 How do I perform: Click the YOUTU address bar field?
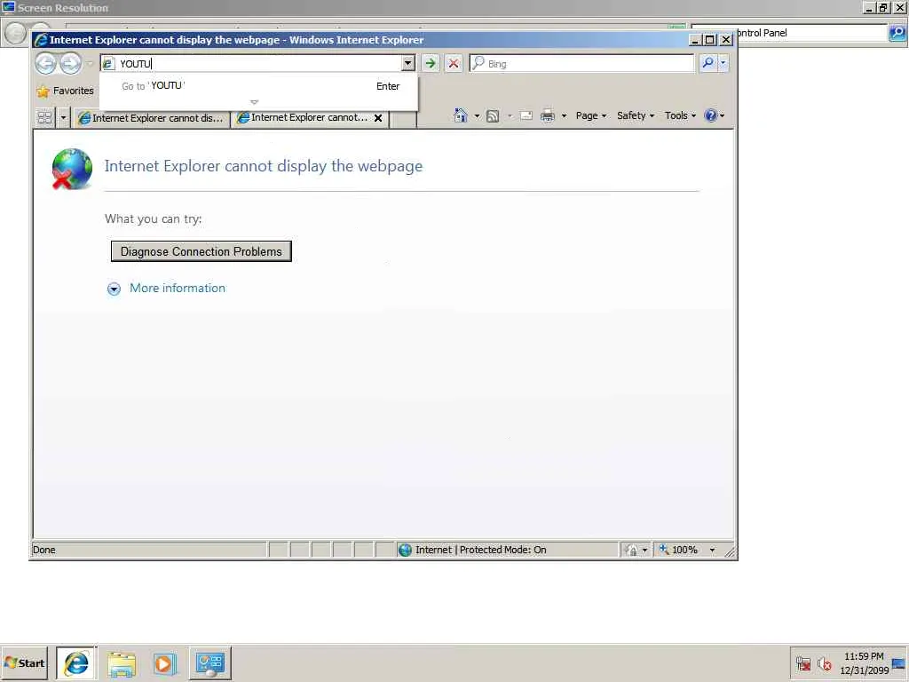(258, 63)
